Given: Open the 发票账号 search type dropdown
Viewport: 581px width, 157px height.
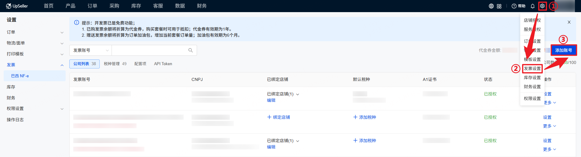Looking at the screenshot, I should click(91, 50).
